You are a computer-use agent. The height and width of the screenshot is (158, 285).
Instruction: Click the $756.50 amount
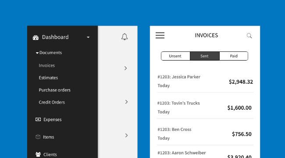(242, 134)
